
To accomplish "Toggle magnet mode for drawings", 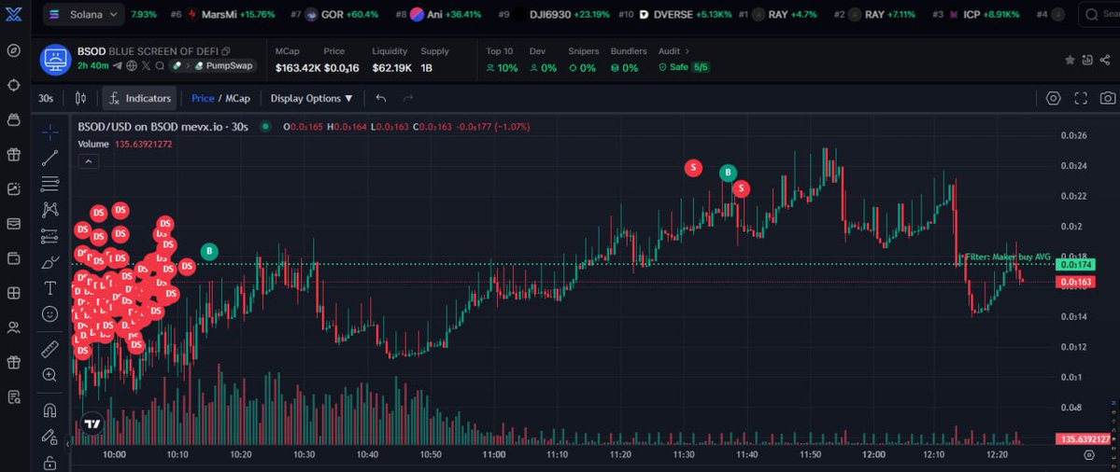I will (50, 410).
